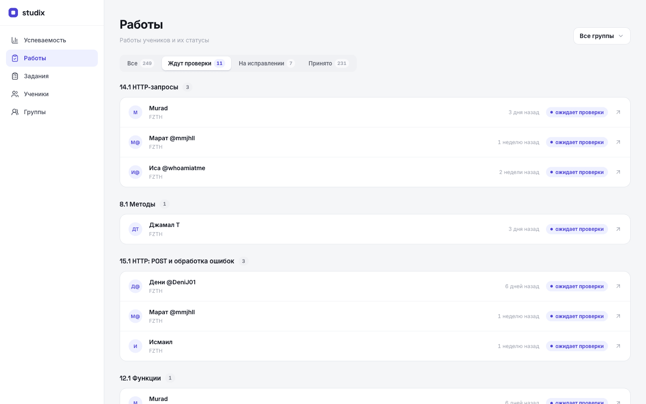This screenshot has width=646, height=404.
Task: Click the Ученики people icon in sidebar
Action: click(x=15, y=94)
